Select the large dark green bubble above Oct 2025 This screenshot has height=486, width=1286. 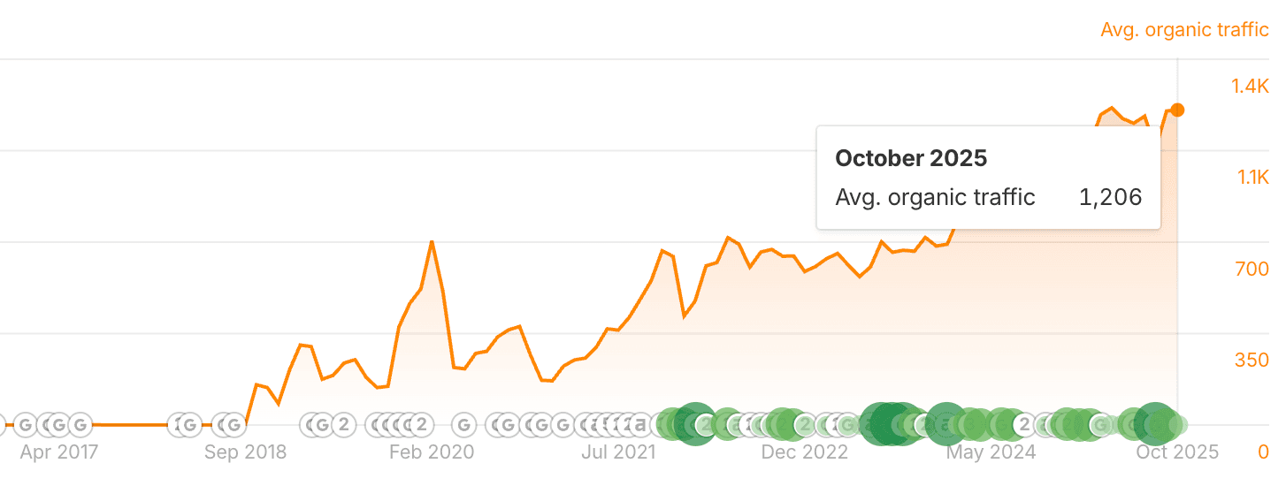[1155, 423]
